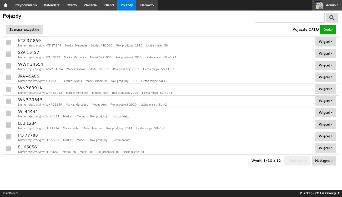Viewport: 342px width, 197px height.
Task: Click Zaznacz wszystkie button
Action: pos(24,30)
